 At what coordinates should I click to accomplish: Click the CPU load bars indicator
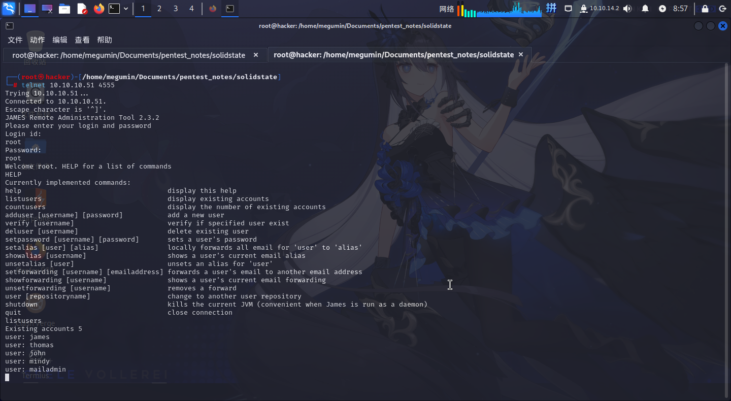point(467,9)
